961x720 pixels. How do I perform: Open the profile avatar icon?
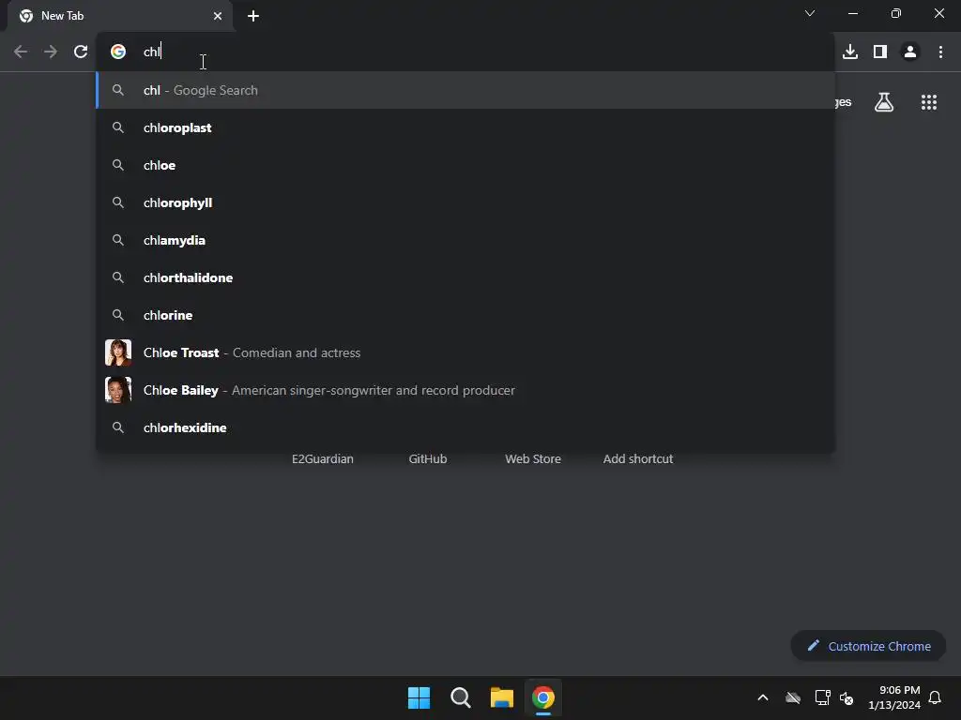[x=910, y=52]
